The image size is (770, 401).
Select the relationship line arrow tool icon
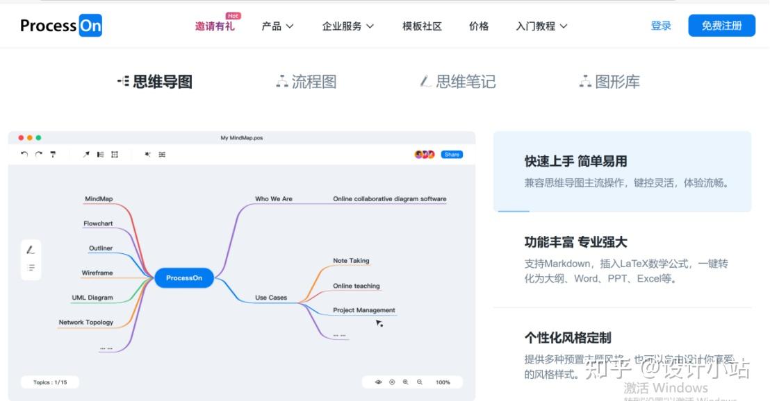click(x=85, y=154)
